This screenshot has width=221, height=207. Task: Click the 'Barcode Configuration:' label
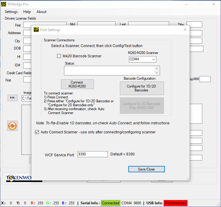click(140, 78)
